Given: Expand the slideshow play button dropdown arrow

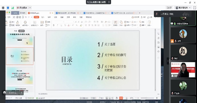Looking at the screenshot, I should pos(123,98).
